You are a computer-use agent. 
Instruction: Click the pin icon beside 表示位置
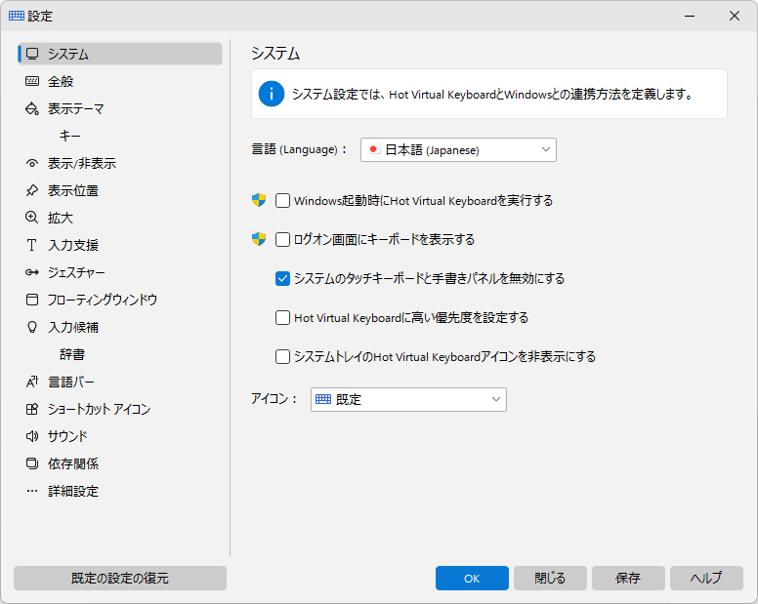click(x=32, y=190)
